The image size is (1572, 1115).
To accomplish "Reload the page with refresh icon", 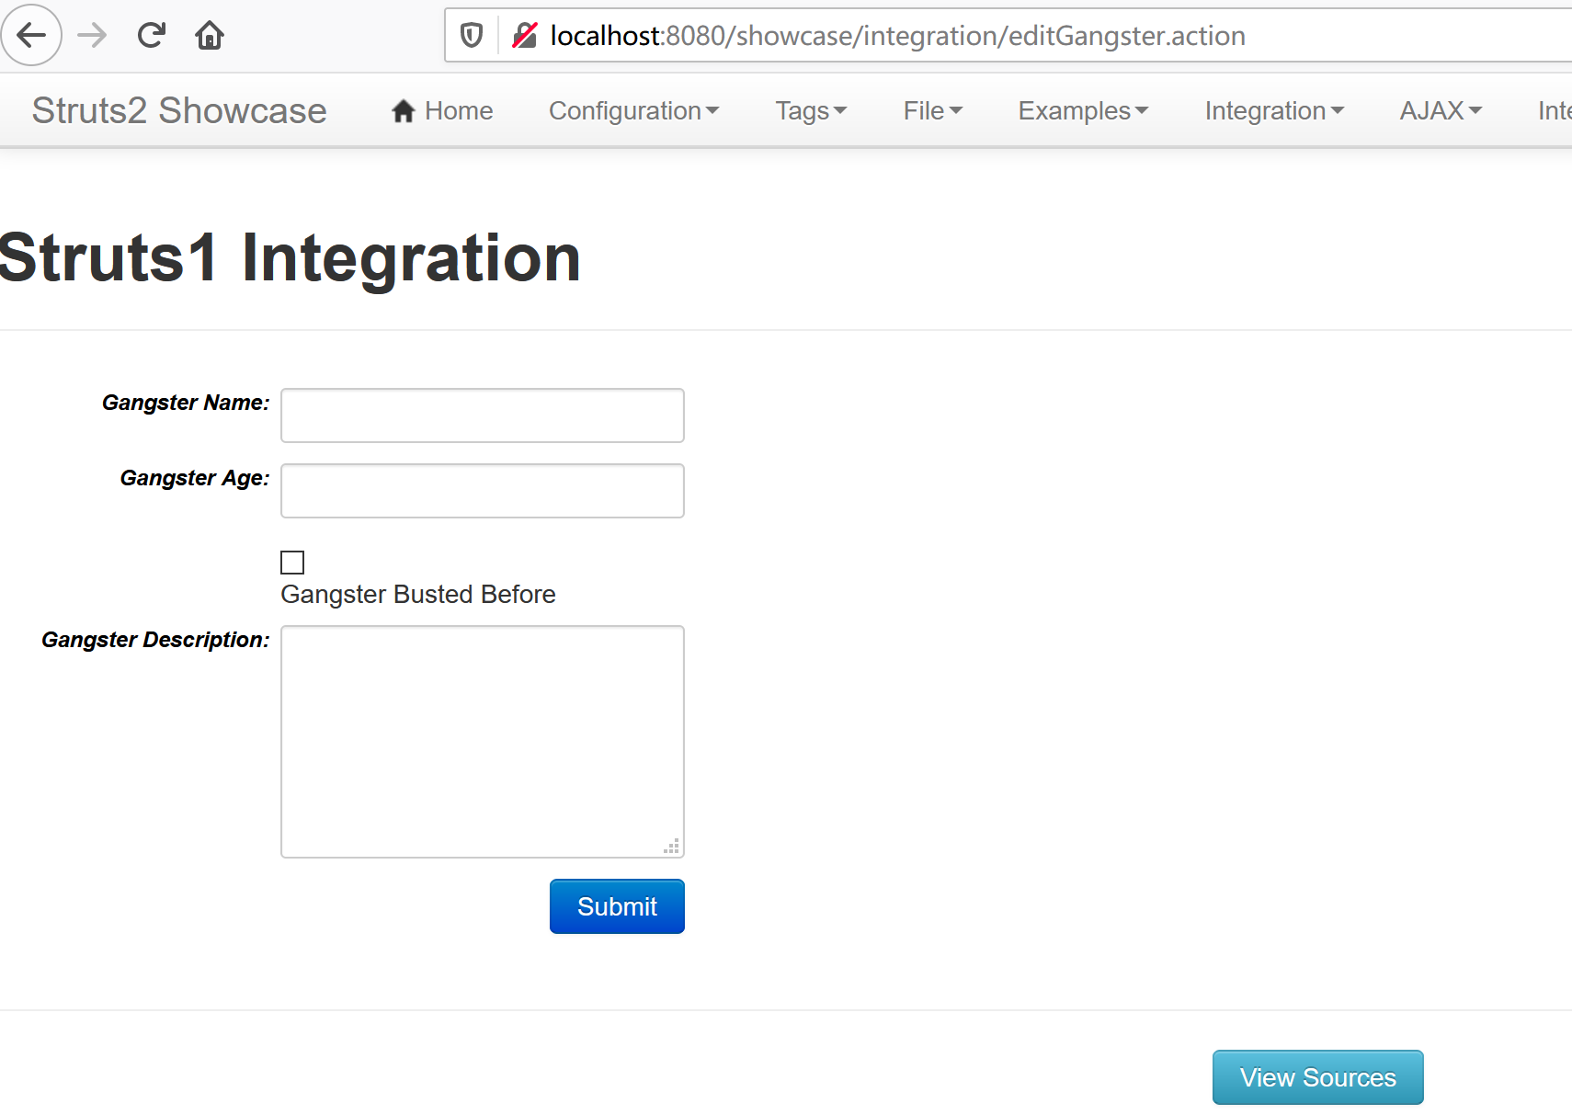I will (x=151, y=36).
